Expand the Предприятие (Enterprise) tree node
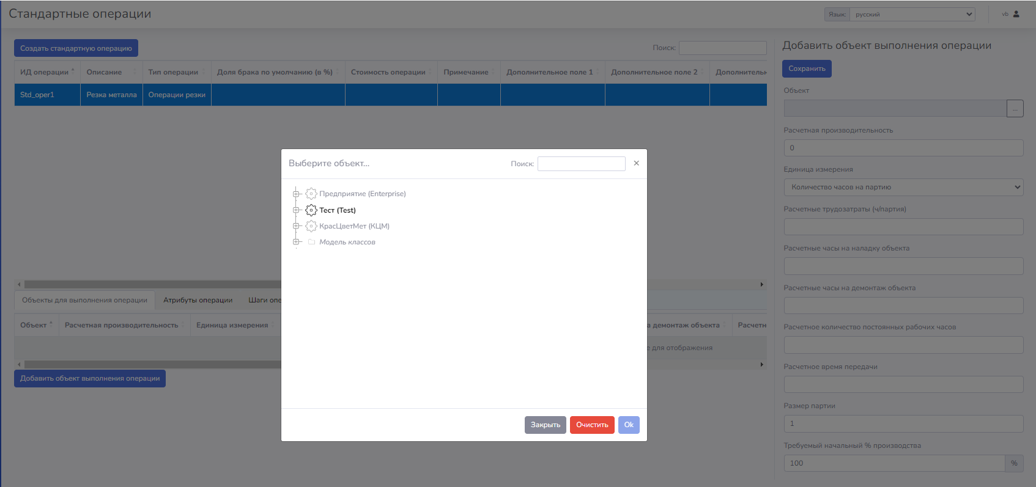This screenshot has height=487, width=1036. pos(296,194)
